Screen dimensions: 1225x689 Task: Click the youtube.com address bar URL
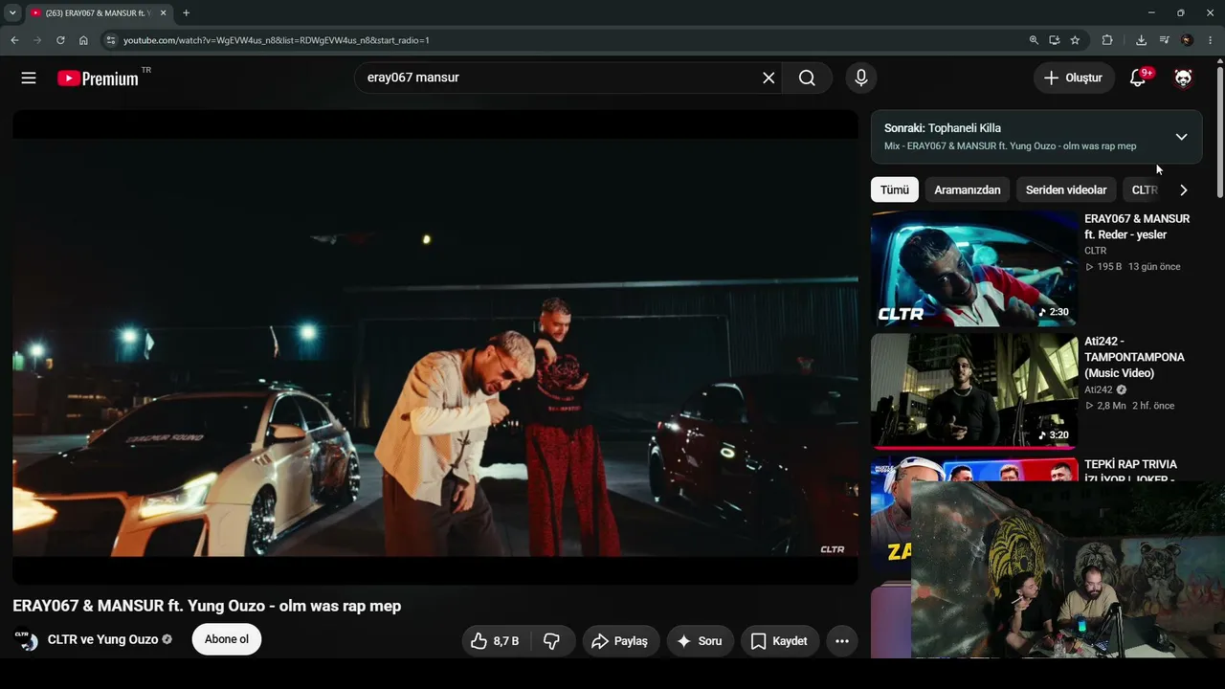point(277,40)
